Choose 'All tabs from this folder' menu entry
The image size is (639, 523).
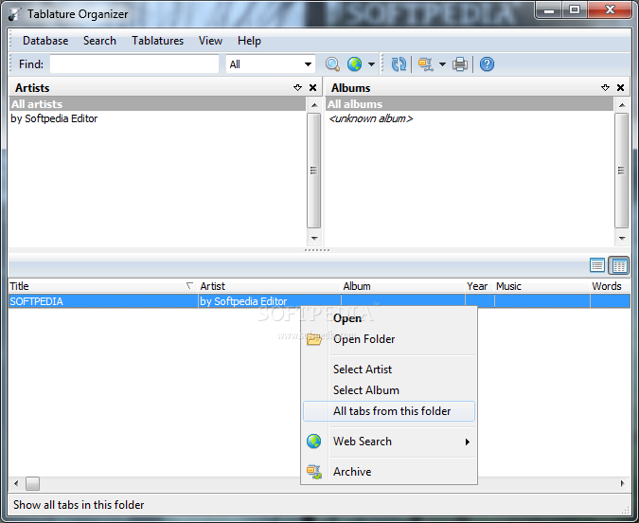point(389,411)
